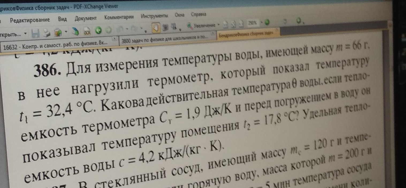
Task: Click the Email document icon
Action: (x=58, y=33)
